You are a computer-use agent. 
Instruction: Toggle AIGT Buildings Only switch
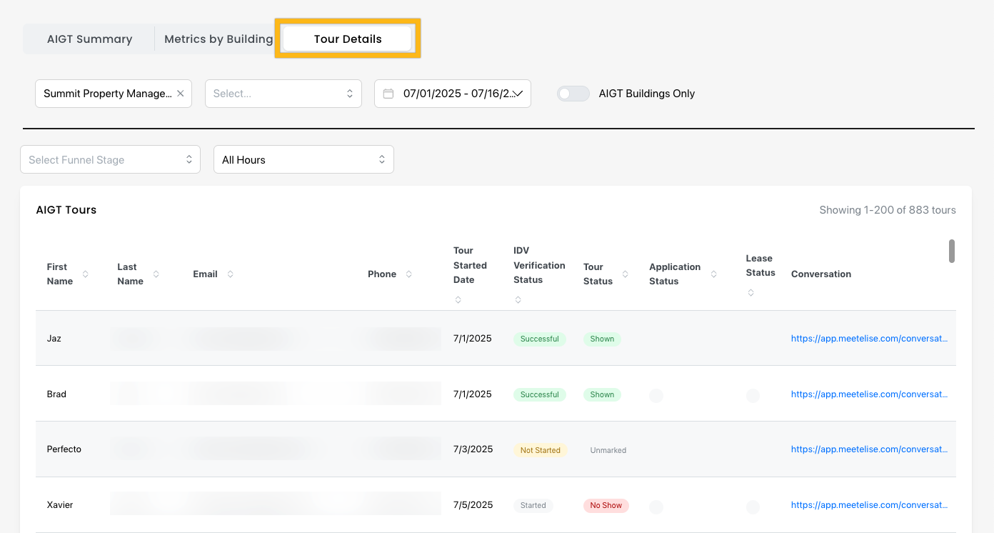click(x=573, y=94)
